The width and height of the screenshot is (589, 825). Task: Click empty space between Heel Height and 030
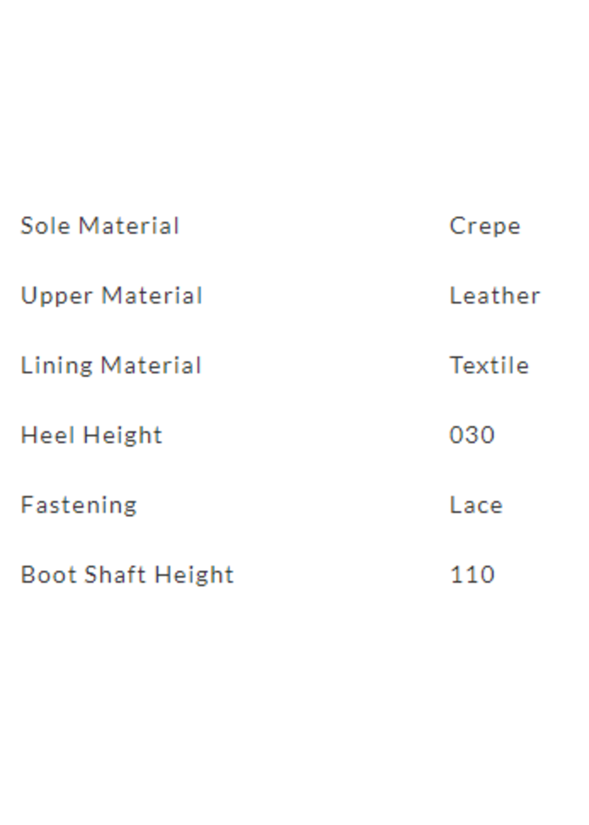pos(304,435)
